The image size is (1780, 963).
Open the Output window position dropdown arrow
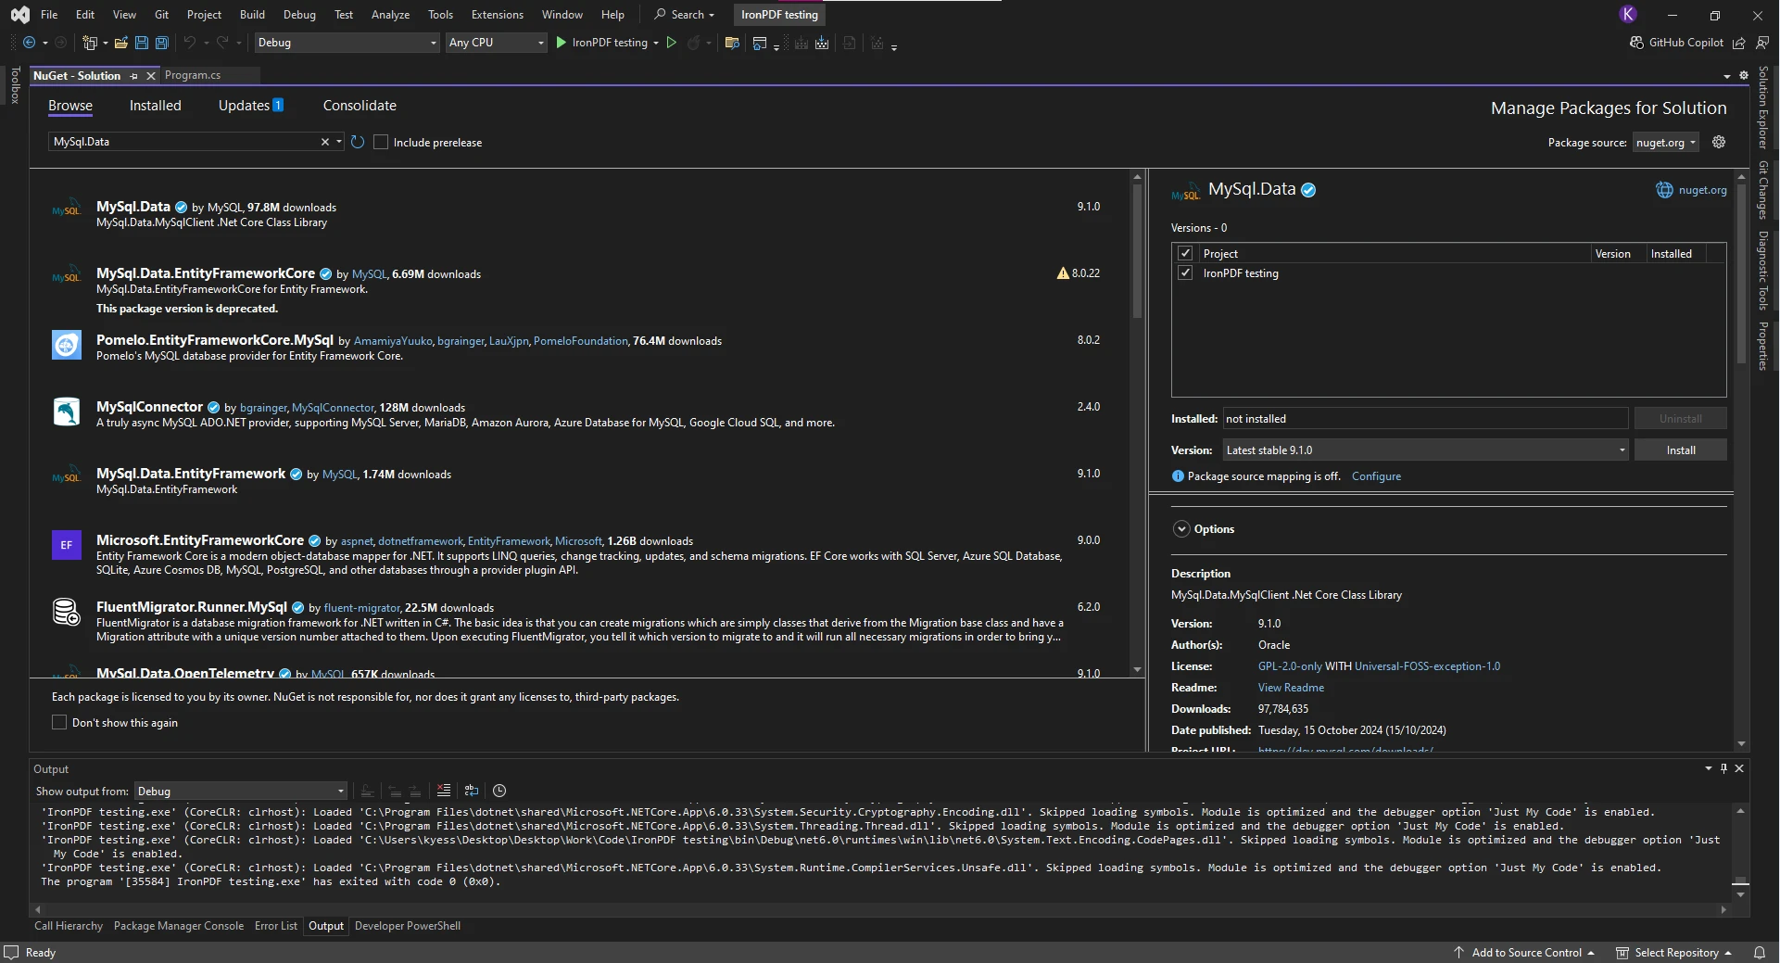pyautogui.click(x=1709, y=768)
